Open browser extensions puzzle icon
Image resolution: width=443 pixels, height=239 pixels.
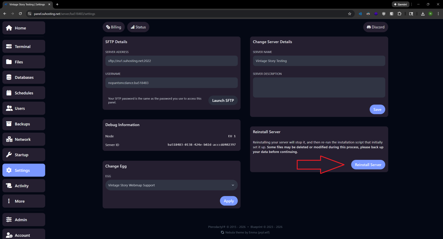pyautogui.click(x=399, y=14)
